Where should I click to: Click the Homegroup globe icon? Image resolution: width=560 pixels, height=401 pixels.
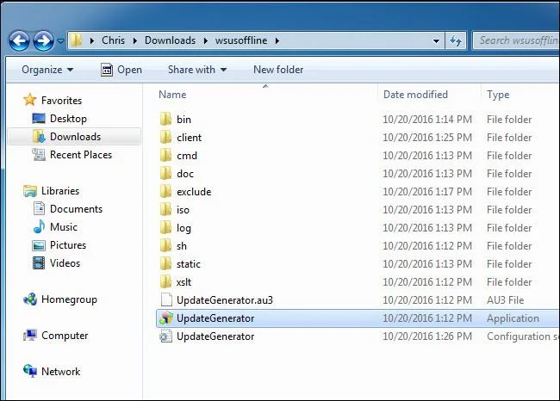(x=30, y=299)
